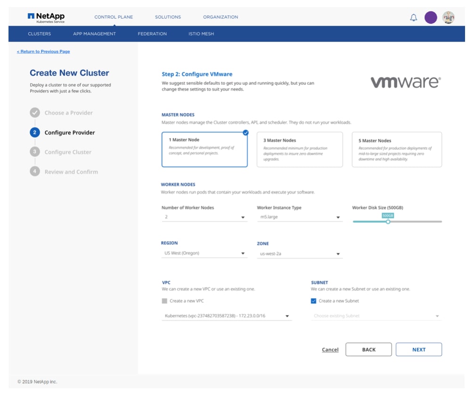
Task: Uncheck the Create a new Subnet checkbox
Action: pos(314,301)
